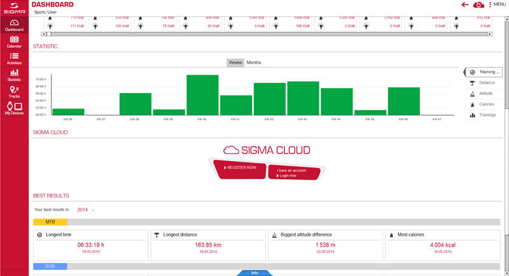
Task: Open the Dashboard sidebar section
Action: click(14, 25)
